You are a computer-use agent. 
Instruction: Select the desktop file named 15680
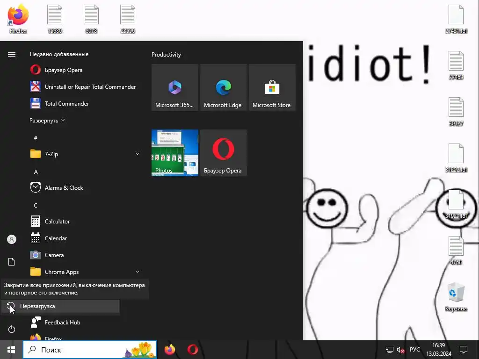tap(55, 19)
